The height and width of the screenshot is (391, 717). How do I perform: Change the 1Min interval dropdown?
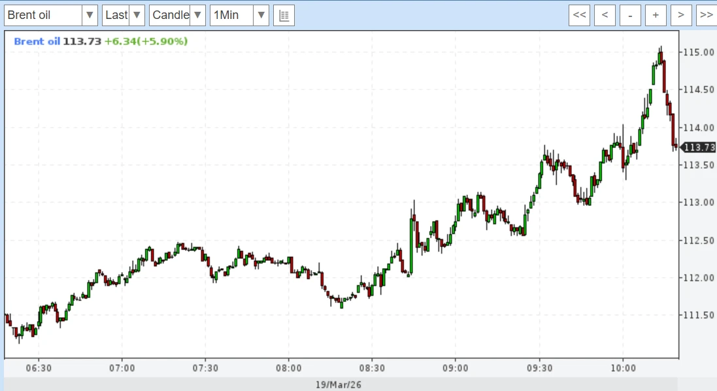tap(239, 15)
